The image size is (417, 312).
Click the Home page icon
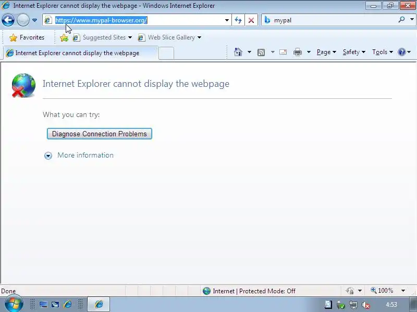(238, 52)
